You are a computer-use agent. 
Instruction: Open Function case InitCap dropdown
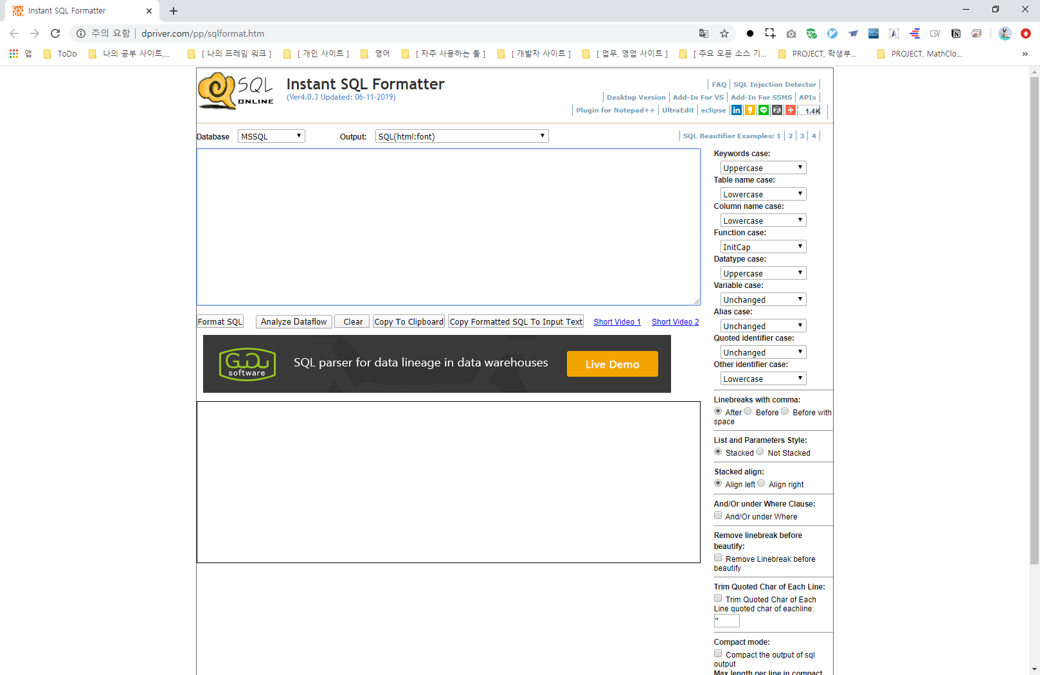pyautogui.click(x=763, y=247)
